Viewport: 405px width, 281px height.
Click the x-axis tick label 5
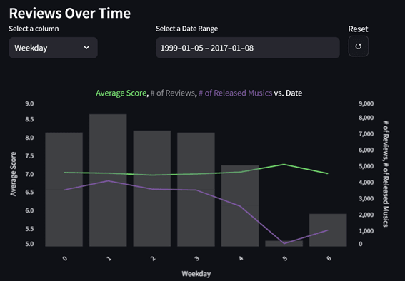(284, 258)
